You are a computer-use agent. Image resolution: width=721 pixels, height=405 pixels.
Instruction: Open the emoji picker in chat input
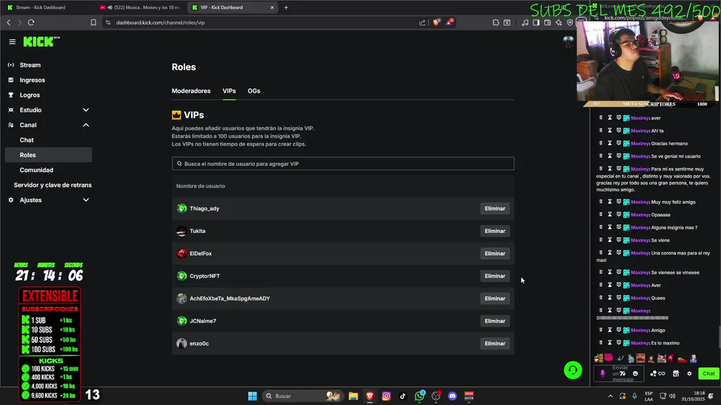point(635,373)
